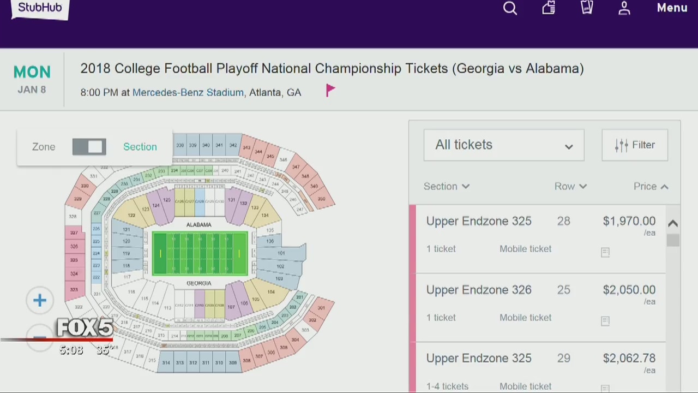
Task: Open the user profile icon
Action: [624, 8]
